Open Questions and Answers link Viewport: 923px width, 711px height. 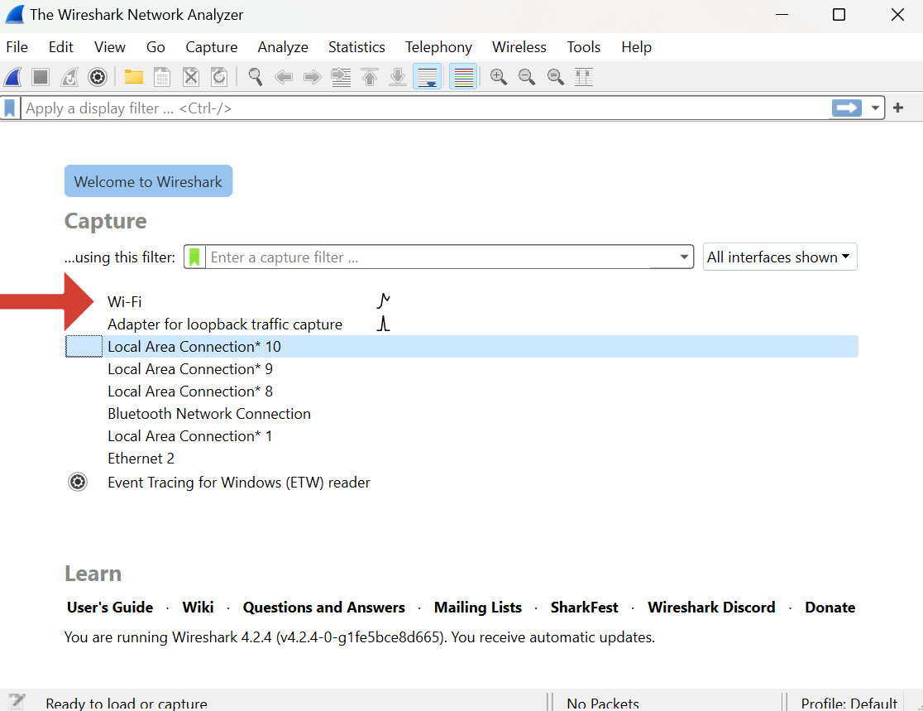[x=323, y=608]
